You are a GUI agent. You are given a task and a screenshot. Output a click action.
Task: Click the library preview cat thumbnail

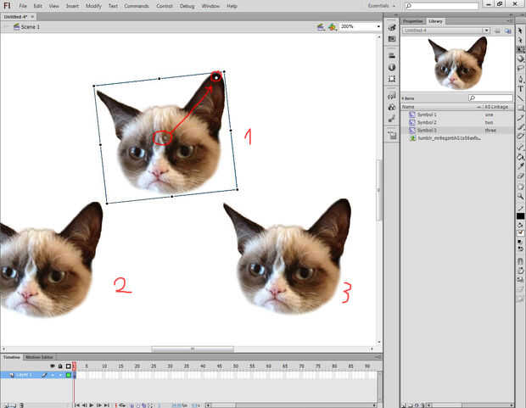click(x=457, y=63)
